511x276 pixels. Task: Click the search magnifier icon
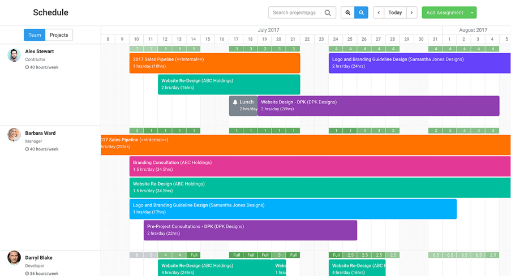[328, 12]
